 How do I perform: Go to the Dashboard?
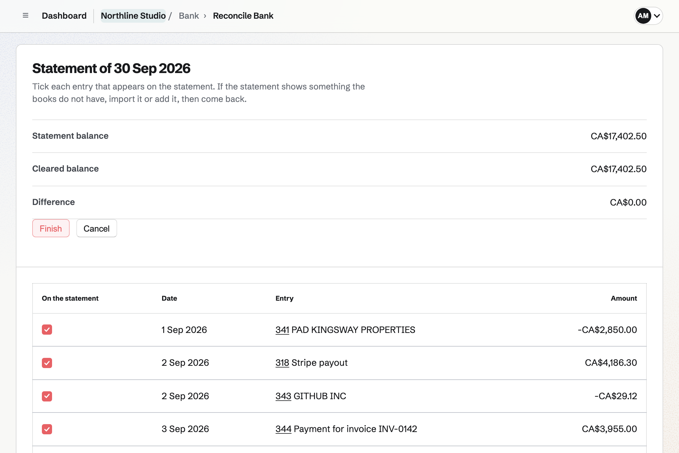point(64,16)
